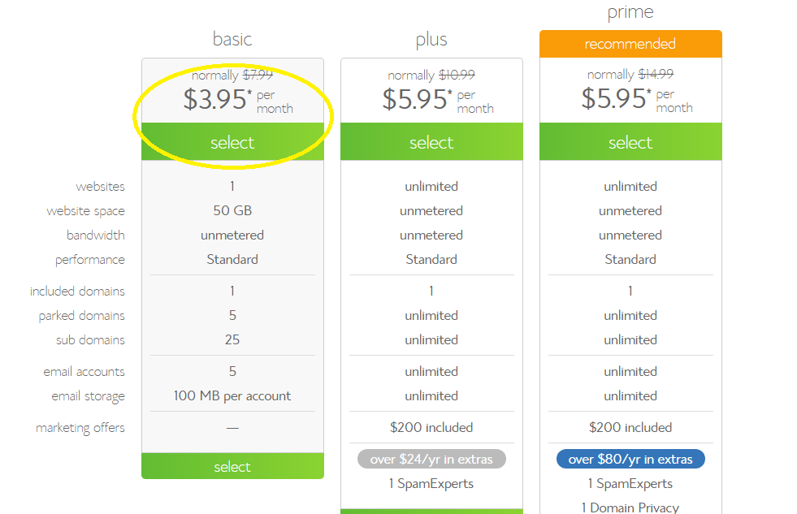Image resolution: width=797 pixels, height=514 pixels.
Task: Click the basic plan heading
Action: point(232,39)
